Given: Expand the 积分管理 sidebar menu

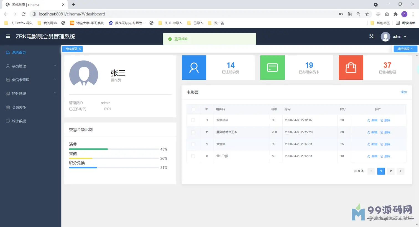Looking at the screenshot, I should tap(30, 93).
